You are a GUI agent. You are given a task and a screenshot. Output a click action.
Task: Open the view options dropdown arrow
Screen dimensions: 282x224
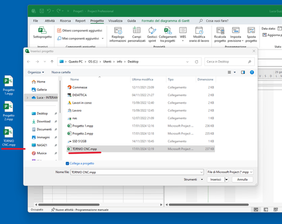pos(235,72)
